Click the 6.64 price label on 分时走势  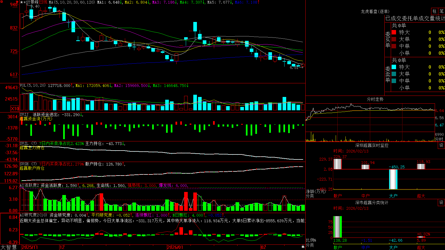point(439,111)
